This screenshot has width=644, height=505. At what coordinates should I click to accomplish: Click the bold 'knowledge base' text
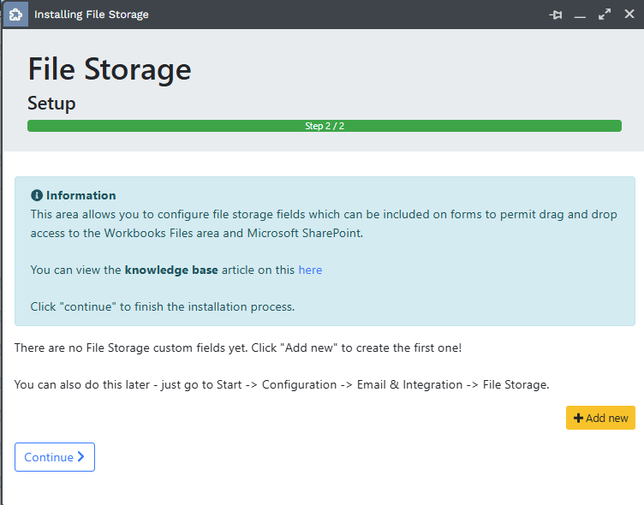point(171,270)
